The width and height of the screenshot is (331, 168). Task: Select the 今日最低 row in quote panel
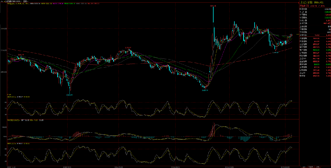pyautogui.click(x=314, y=17)
